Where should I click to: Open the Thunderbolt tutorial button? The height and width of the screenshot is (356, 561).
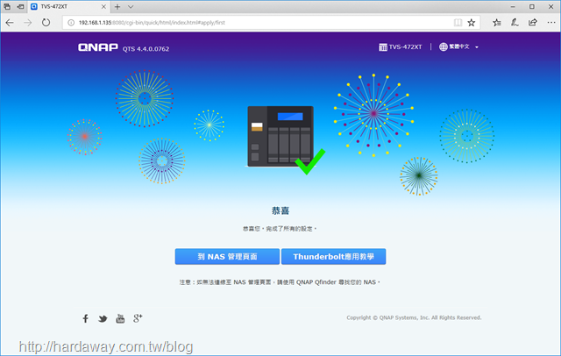(333, 257)
